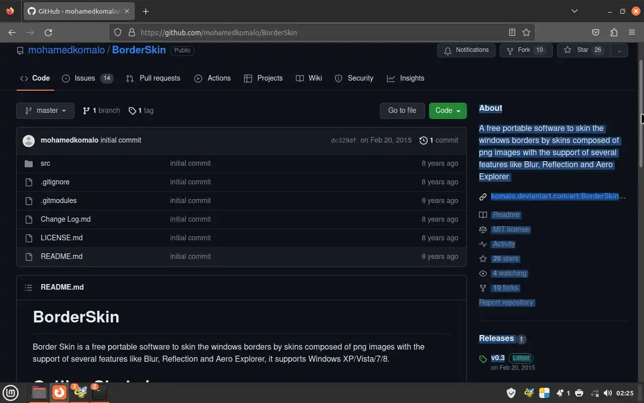Image resolution: width=644 pixels, height=403 pixels.
Task: Click the volume speaker tray icon
Action: click(x=608, y=393)
